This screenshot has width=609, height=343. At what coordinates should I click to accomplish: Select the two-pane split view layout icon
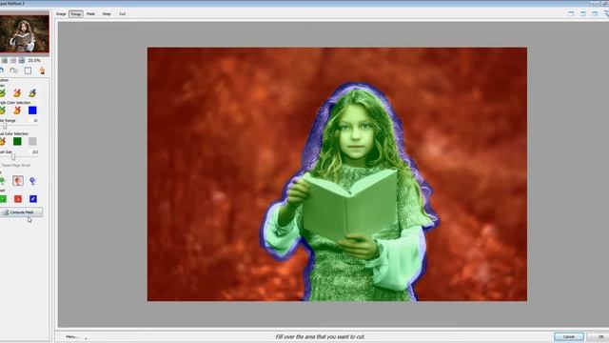[x=583, y=13]
